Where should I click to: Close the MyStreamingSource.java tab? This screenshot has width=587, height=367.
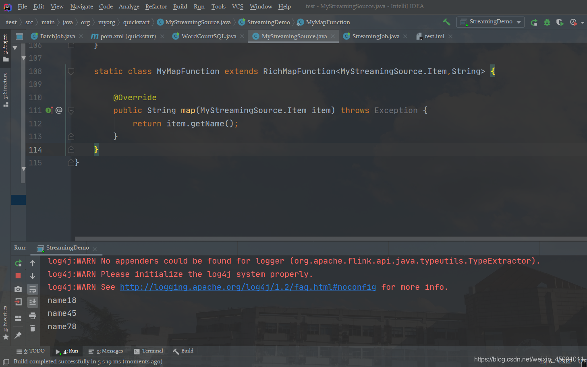tap(333, 36)
